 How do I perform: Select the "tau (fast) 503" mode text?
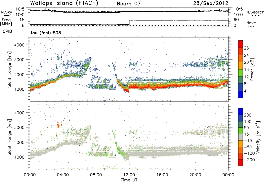(x=46, y=33)
